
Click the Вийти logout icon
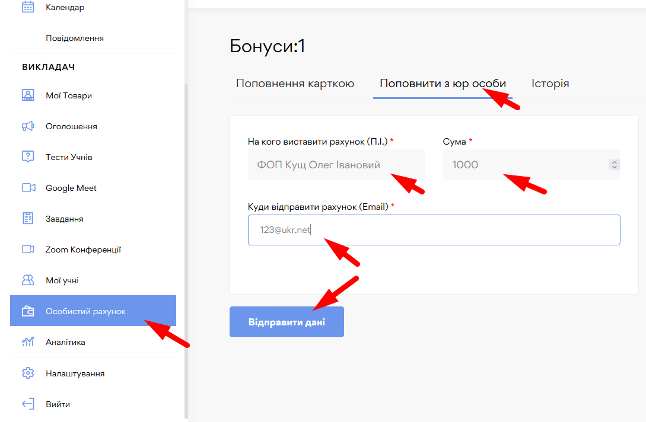28,404
